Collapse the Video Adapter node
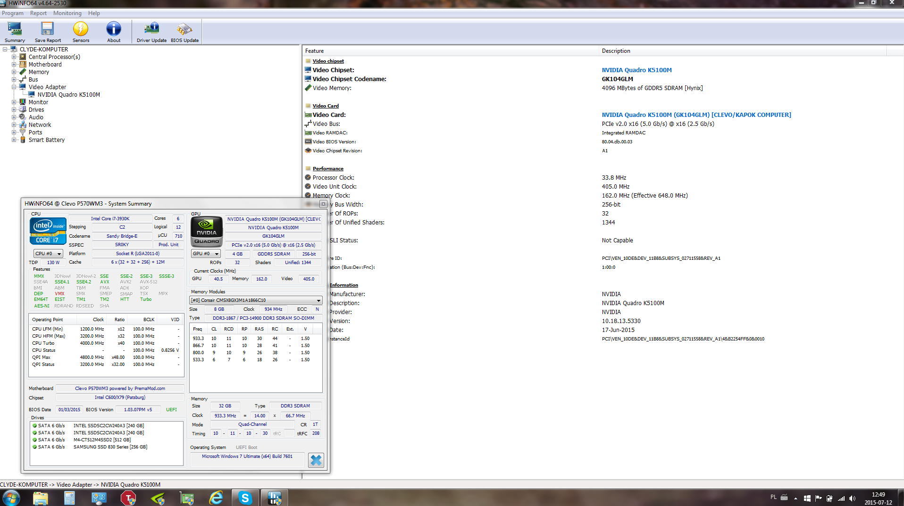904x506 pixels. (x=14, y=87)
